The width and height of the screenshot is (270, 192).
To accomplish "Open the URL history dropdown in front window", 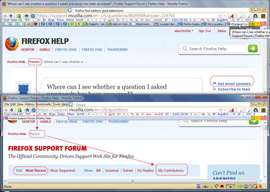I will tap(225, 110).
